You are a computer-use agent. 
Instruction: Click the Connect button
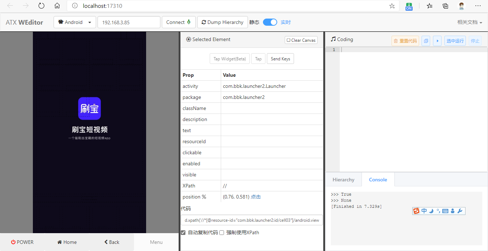179,22
